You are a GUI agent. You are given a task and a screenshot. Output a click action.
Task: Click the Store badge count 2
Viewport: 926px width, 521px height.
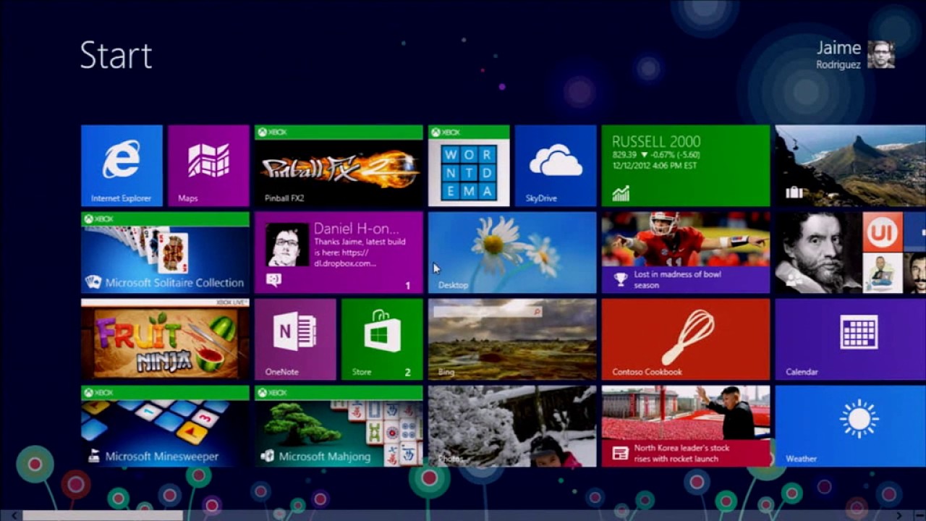point(407,373)
